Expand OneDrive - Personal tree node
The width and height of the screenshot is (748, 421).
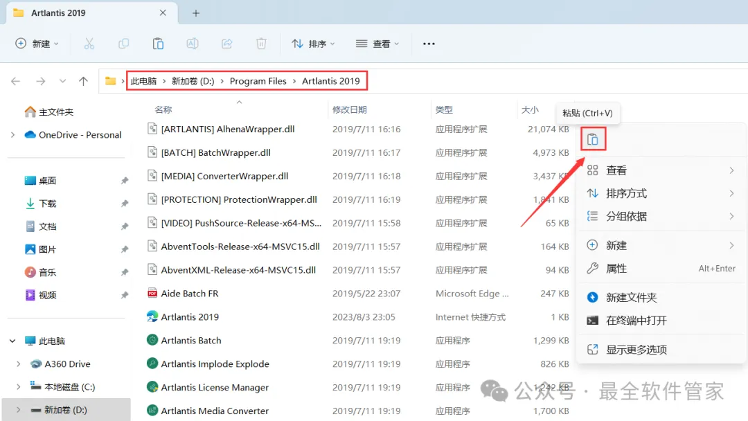click(x=13, y=135)
